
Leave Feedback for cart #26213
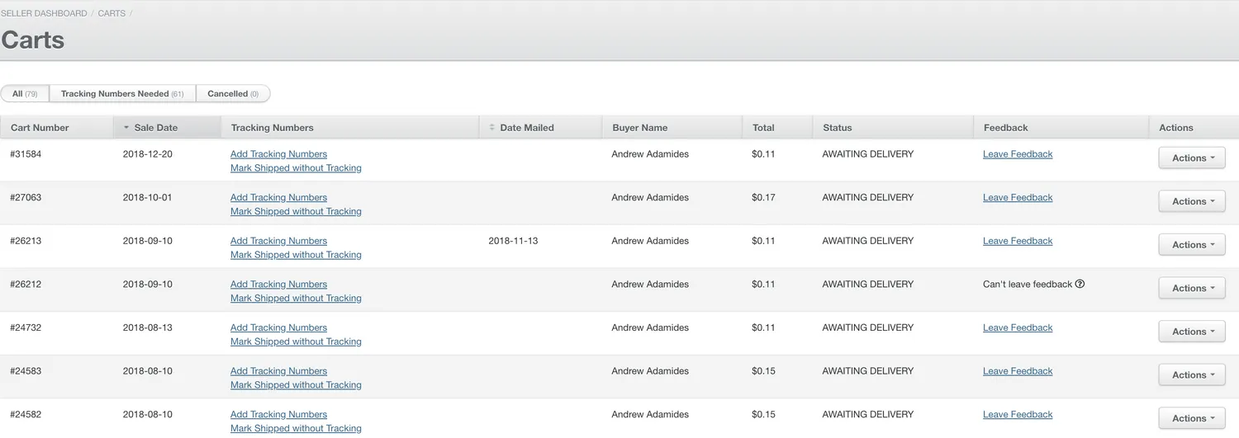(1018, 241)
